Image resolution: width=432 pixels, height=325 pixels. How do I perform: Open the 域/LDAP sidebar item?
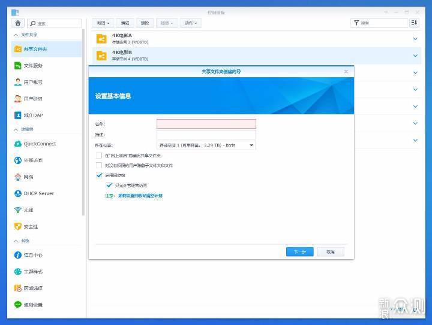click(x=33, y=115)
